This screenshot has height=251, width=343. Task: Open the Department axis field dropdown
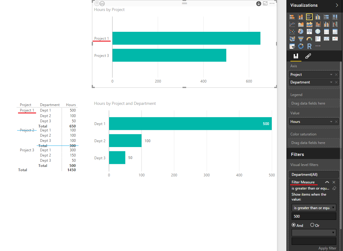[331, 82]
